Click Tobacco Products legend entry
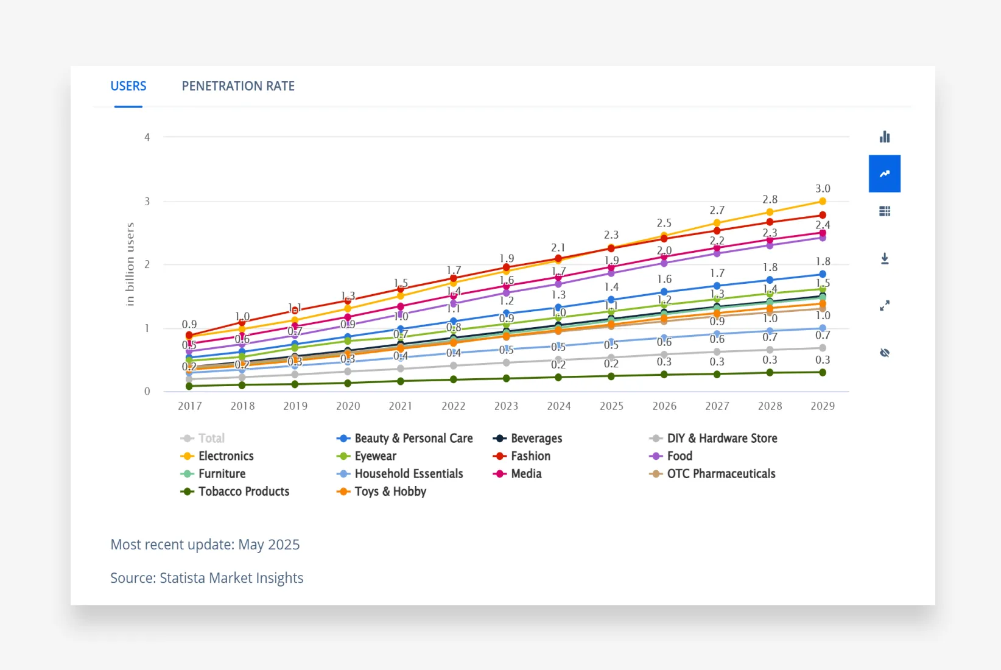The image size is (1001, 670). pyautogui.click(x=244, y=492)
